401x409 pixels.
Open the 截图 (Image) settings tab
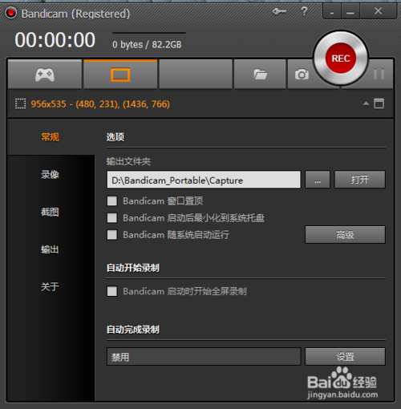coord(50,212)
